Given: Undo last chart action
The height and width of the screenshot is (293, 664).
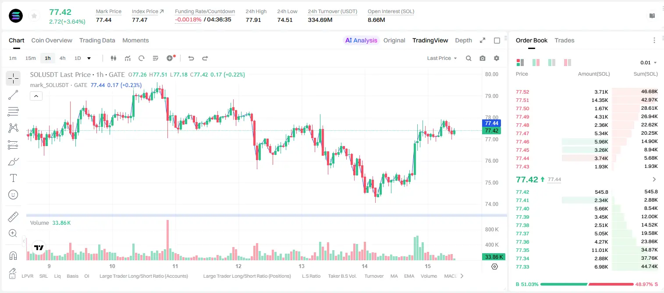Looking at the screenshot, I should [x=191, y=58].
